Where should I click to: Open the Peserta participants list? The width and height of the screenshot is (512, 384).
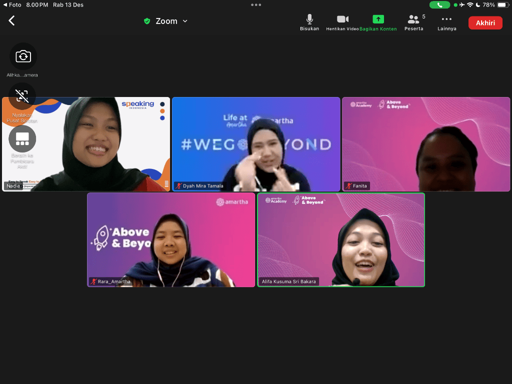pyautogui.click(x=413, y=22)
